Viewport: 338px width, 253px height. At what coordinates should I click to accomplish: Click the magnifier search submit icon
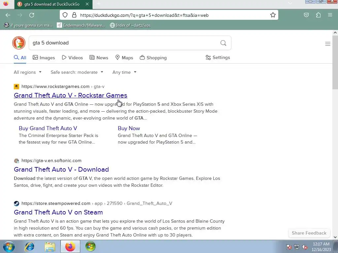pyautogui.click(x=223, y=43)
